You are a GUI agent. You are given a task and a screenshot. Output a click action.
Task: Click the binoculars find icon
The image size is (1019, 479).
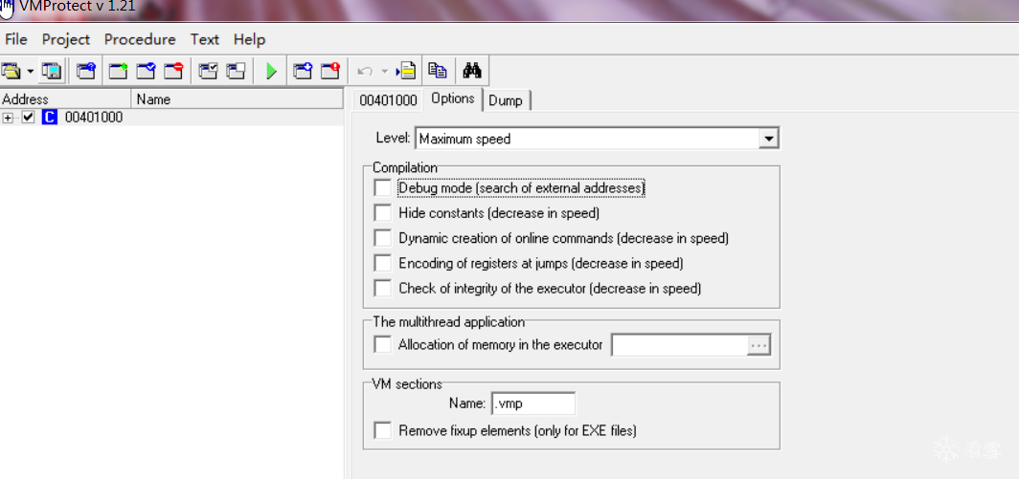tap(472, 71)
